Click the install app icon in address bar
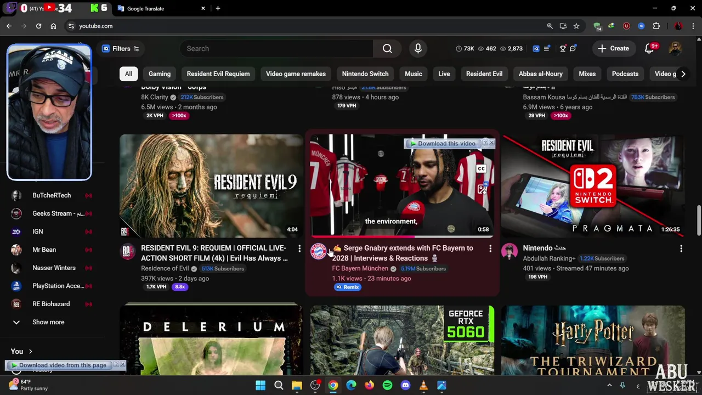Screen dimensions: 702x395 coord(563,26)
